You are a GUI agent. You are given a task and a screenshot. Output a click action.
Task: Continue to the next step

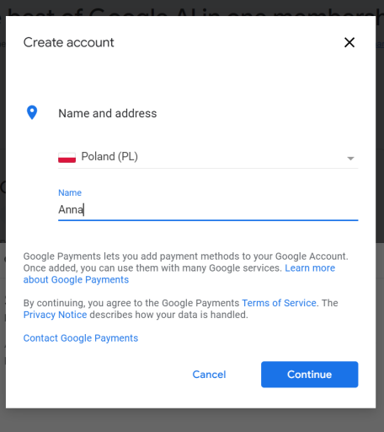point(310,375)
